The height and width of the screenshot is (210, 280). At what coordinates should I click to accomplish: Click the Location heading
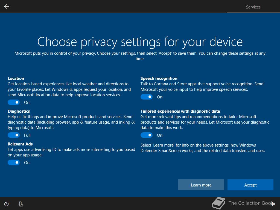16,78
